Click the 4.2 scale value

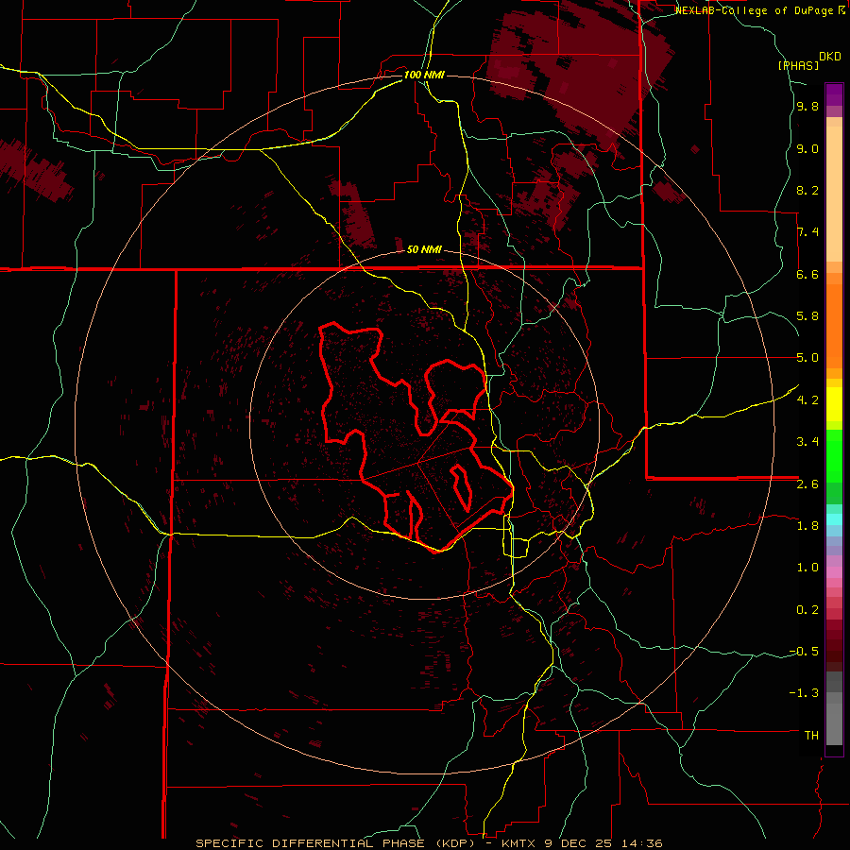pos(807,400)
